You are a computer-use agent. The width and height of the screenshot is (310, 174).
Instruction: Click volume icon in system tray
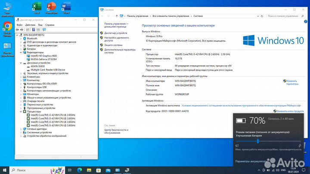coord(278,170)
